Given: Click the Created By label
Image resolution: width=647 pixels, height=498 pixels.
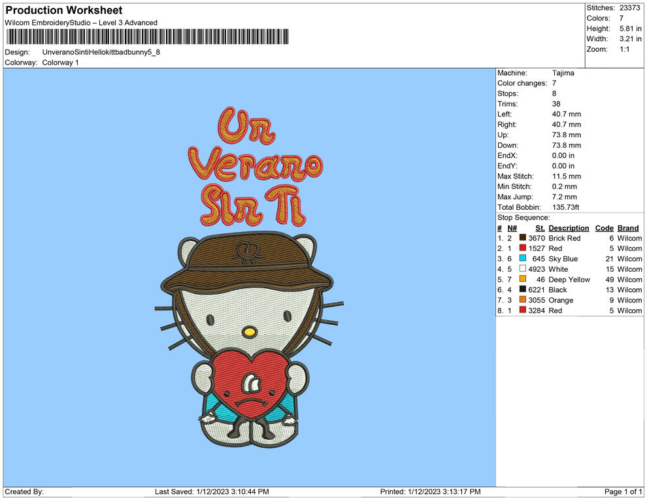Looking at the screenshot, I should pyautogui.click(x=24, y=491).
